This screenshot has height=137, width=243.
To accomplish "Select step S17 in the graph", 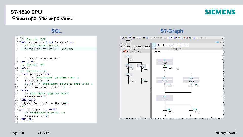I will pyautogui.click(x=165, y=80).
